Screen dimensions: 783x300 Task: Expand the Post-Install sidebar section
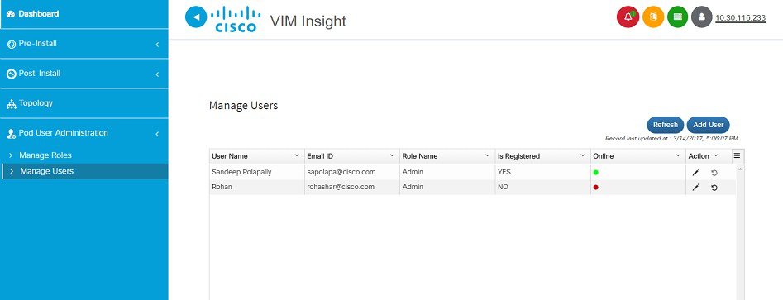(84, 74)
